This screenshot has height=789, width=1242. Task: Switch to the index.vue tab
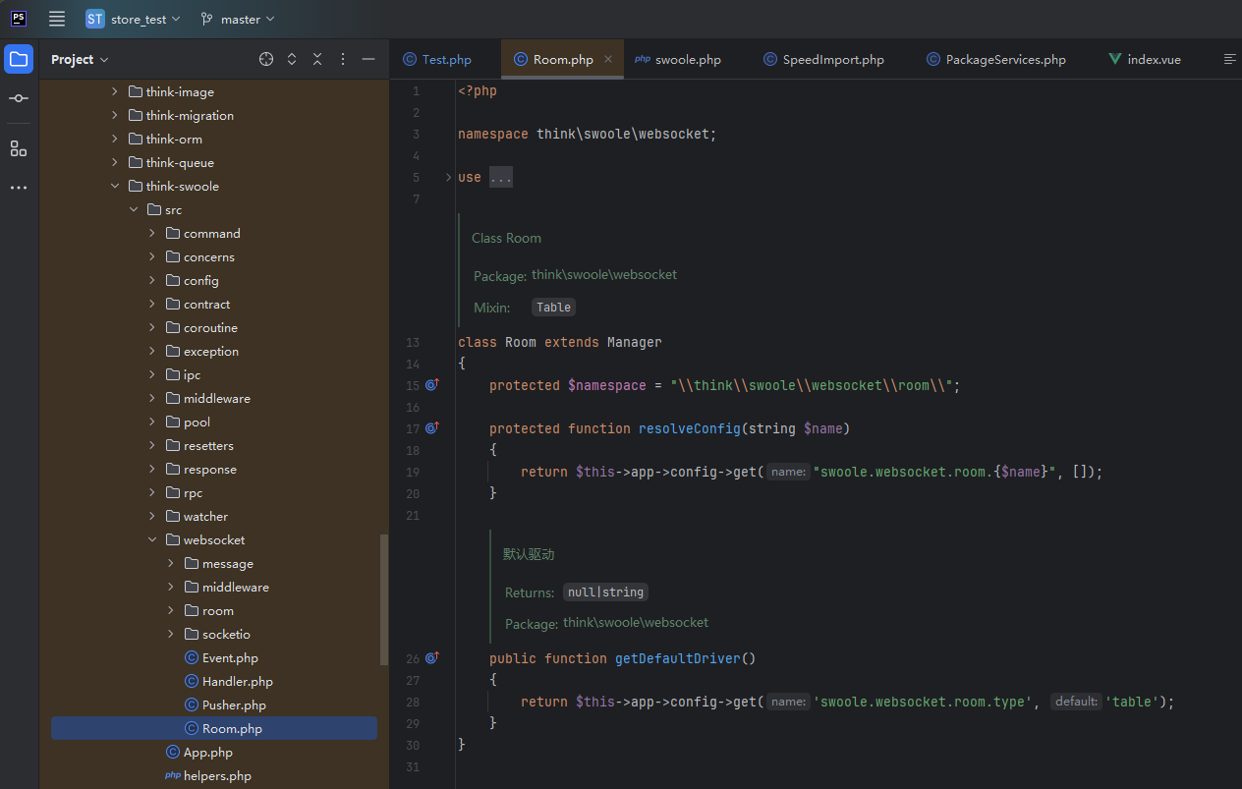1145,59
